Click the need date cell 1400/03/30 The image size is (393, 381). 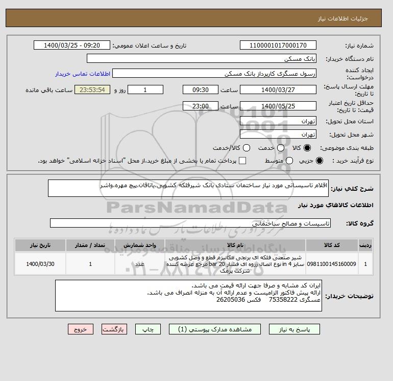click(x=40, y=264)
